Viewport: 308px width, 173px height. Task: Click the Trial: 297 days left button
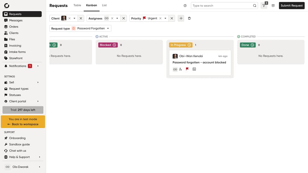(x=23, y=110)
